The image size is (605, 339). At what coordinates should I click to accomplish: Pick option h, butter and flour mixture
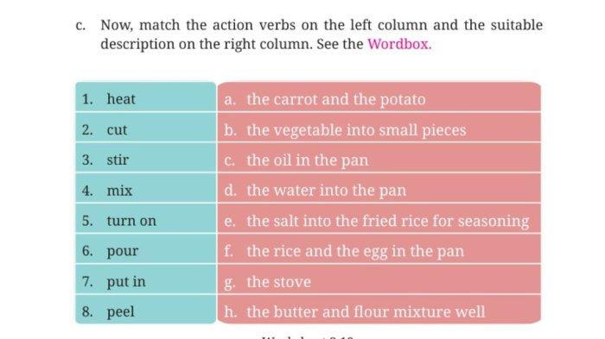[379, 310]
